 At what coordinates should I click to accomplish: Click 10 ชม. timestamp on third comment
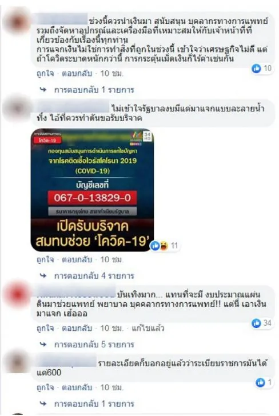pos(111,329)
